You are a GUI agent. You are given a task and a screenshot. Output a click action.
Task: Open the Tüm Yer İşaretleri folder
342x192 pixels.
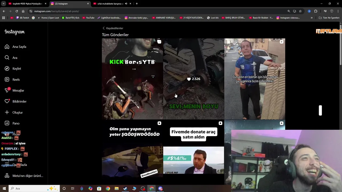[x=329, y=18]
